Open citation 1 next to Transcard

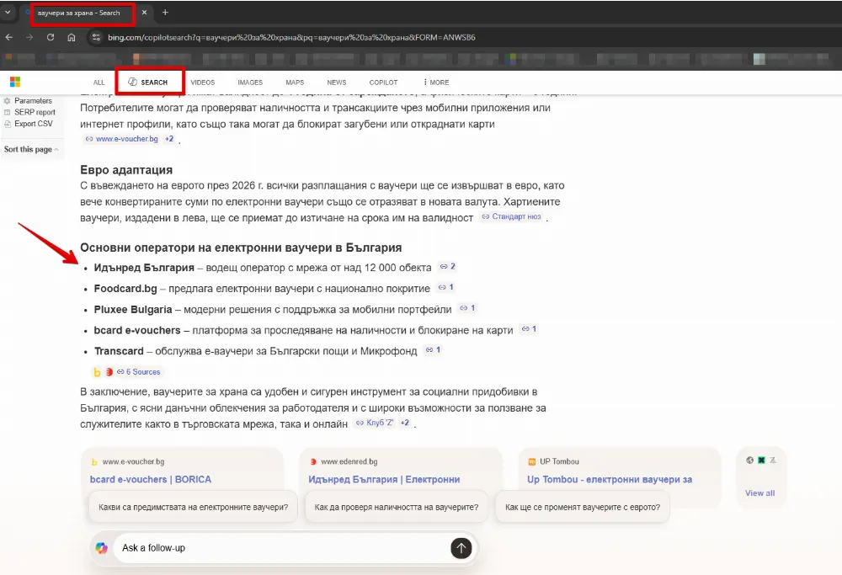pos(433,350)
